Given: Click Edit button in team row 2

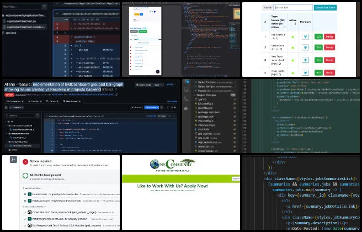Looking at the screenshot, I should [x=318, y=48].
